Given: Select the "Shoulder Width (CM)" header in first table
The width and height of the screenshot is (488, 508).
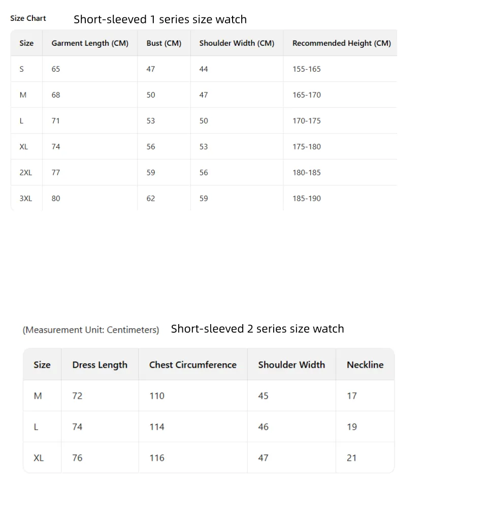Looking at the screenshot, I should tap(237, 43).
